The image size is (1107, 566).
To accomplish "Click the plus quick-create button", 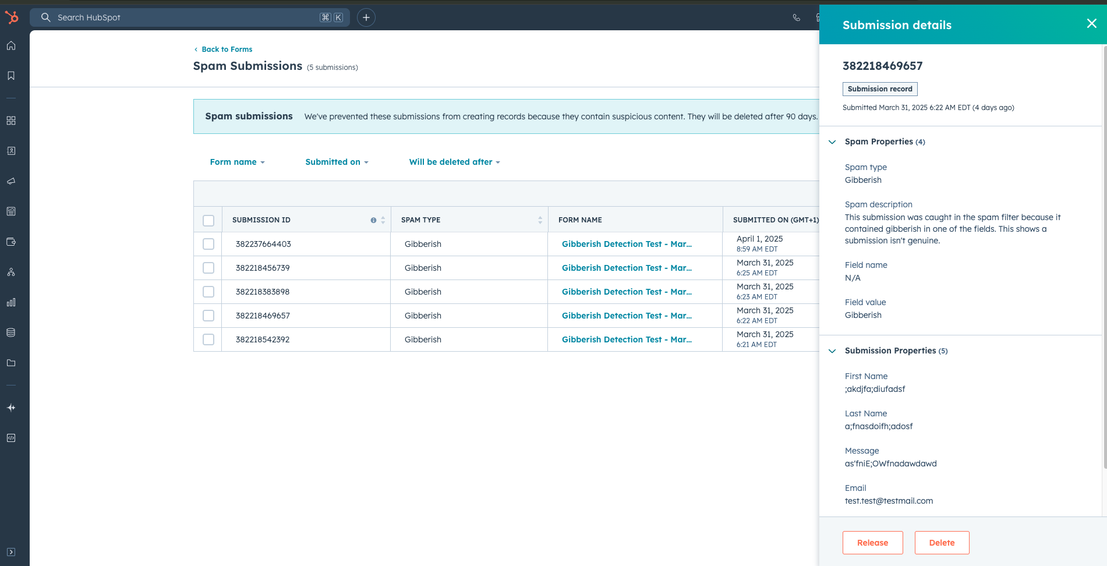I will pyautogui.click(x=366, y=17).
